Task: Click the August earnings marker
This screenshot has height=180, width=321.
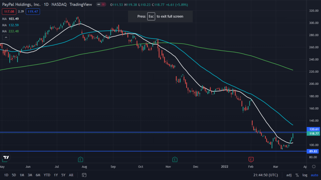Action: coord(81,159)
